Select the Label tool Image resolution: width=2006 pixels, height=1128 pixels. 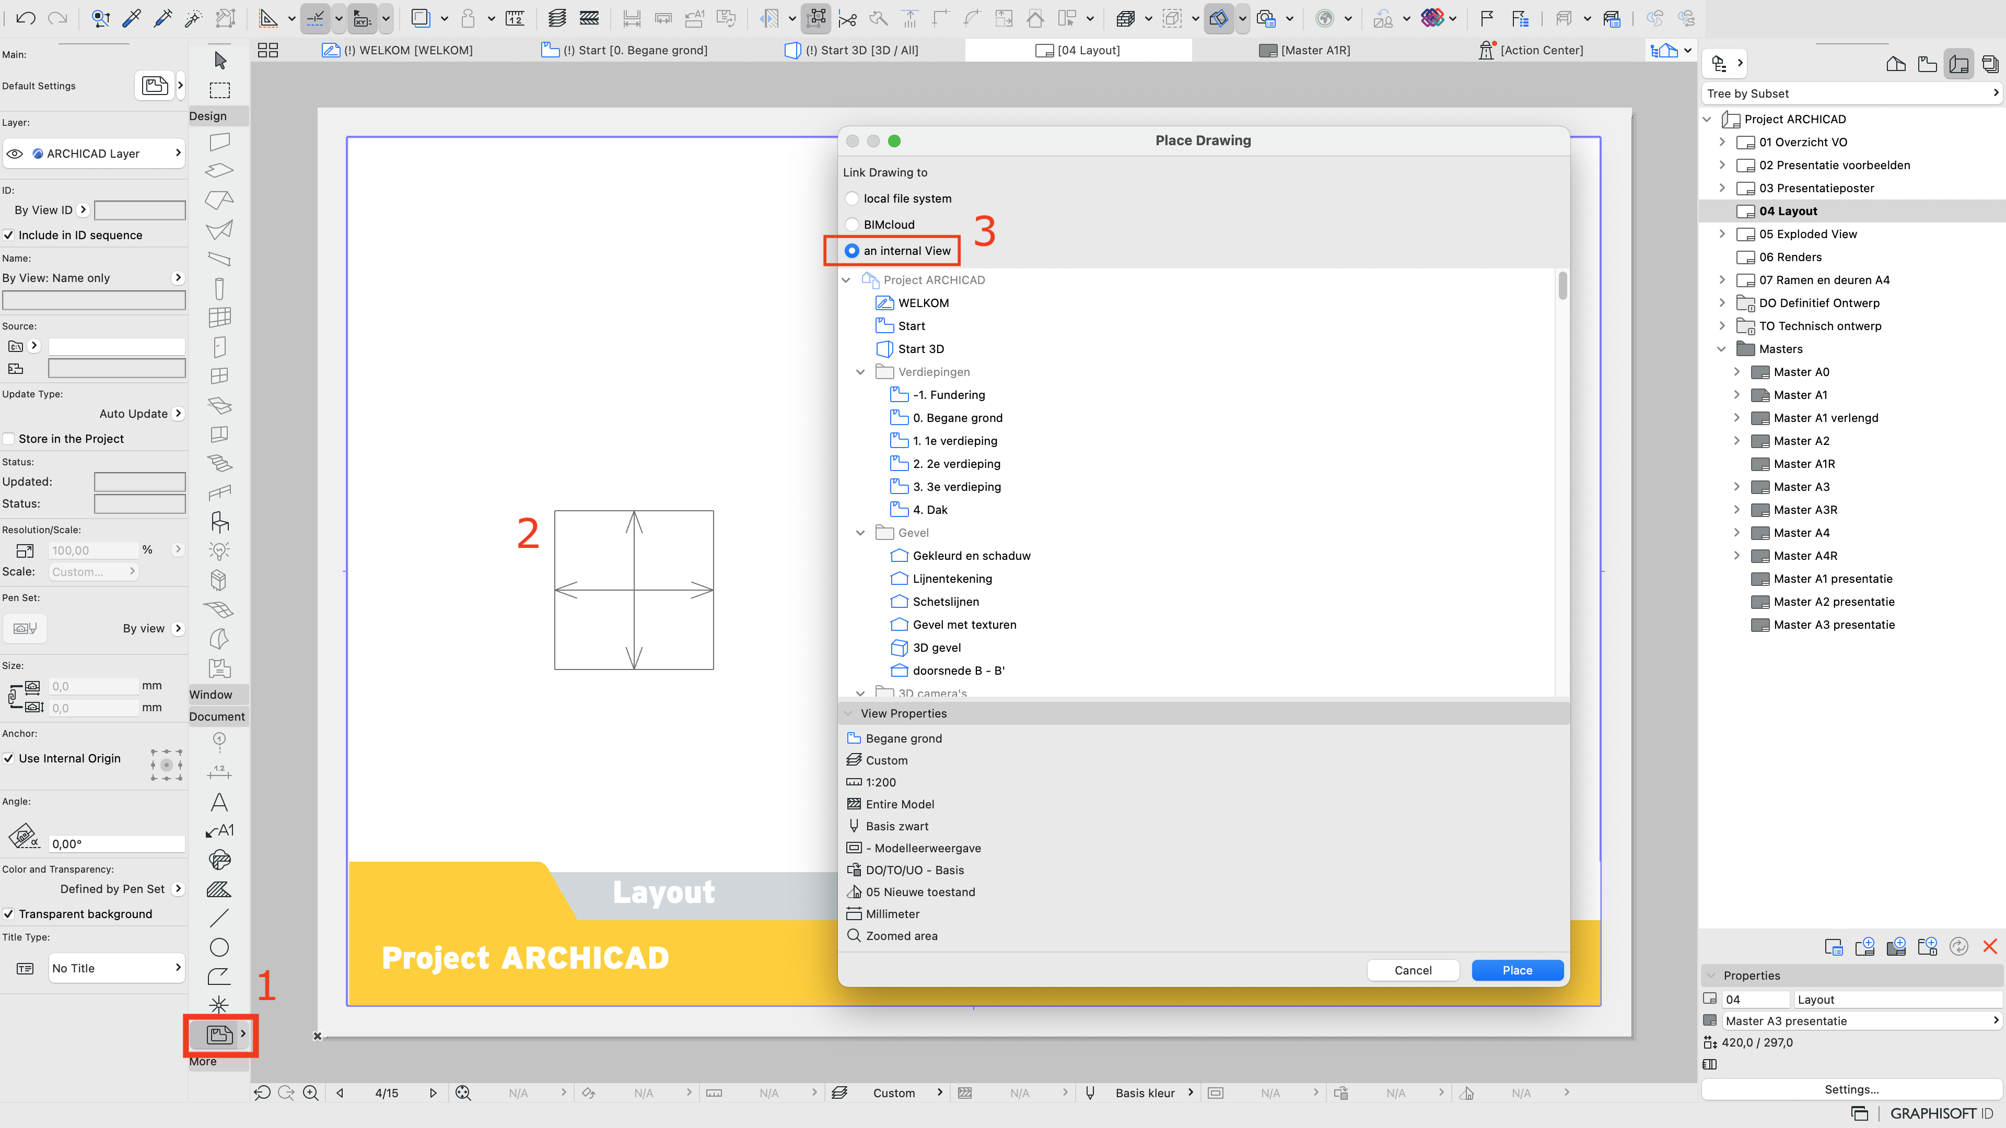[x=219, y=831]
